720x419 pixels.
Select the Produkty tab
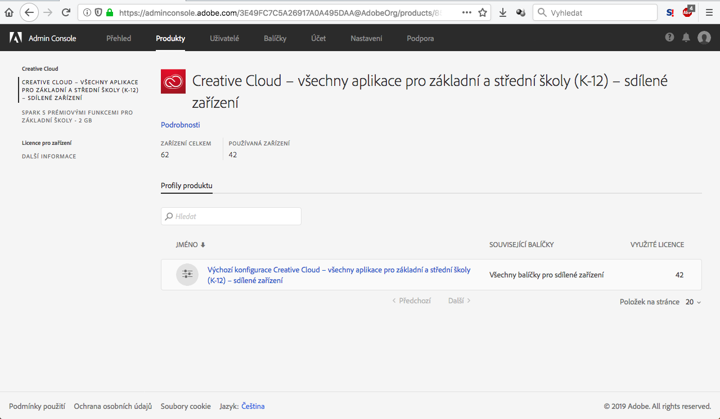(170, 38)
